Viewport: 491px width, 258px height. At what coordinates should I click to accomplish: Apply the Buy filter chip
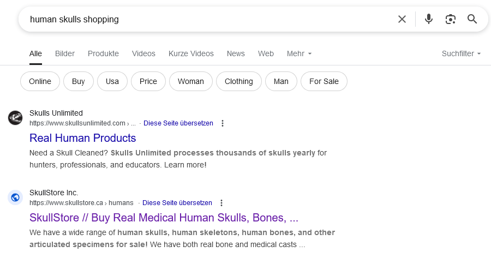point(78,81)
